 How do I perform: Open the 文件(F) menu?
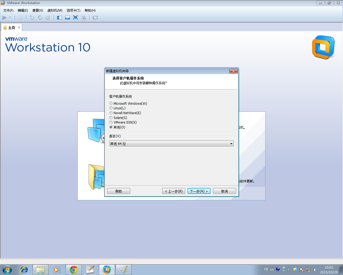(8, 10)
